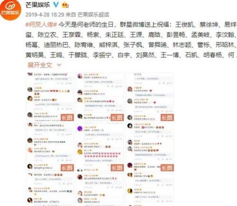The height and width of the screenshot is (206, 237).
Task: Click the crown membership badge icon
Action: point(65,5)
